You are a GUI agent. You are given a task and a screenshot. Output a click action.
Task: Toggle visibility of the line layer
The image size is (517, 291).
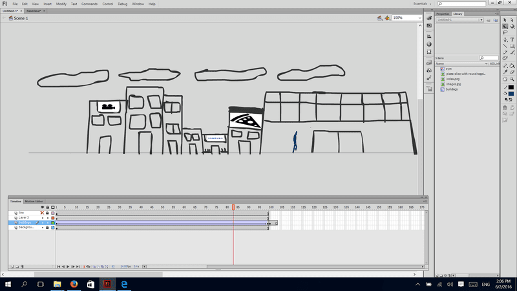pos(42,213)
